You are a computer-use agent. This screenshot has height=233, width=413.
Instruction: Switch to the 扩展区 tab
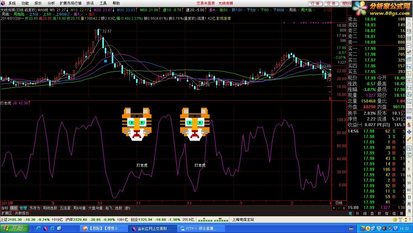click(x=7, y=213)
